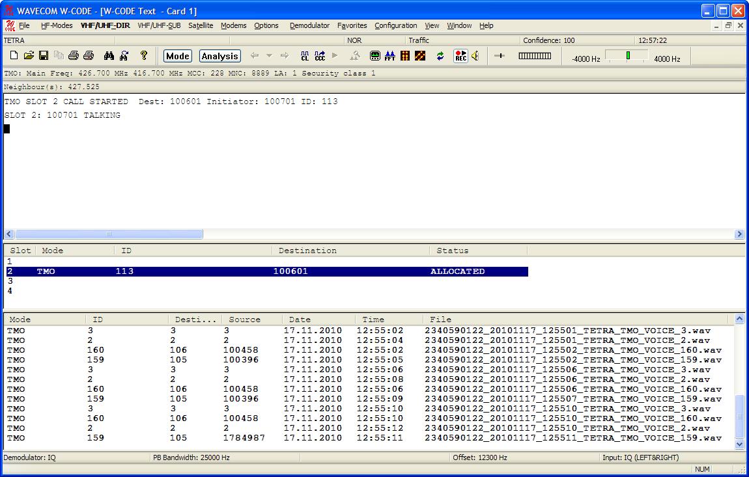Image resolution: width=749 pixels, height=477 pixels.
Task: Open the Help menu
Action: [487, 26]
